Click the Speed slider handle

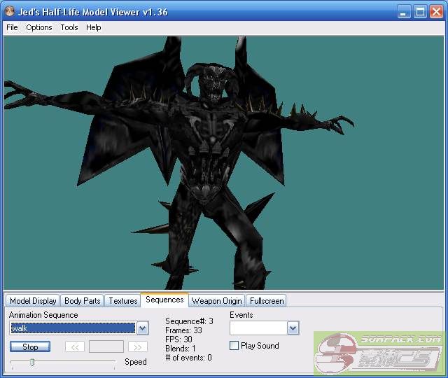[31, 362]
